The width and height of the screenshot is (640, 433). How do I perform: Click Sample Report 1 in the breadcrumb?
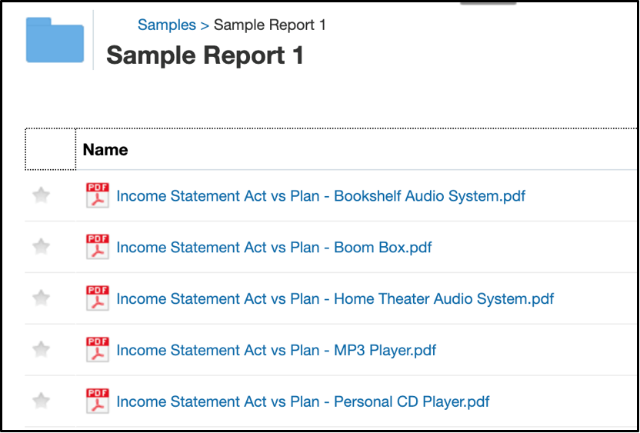(270, 25)
